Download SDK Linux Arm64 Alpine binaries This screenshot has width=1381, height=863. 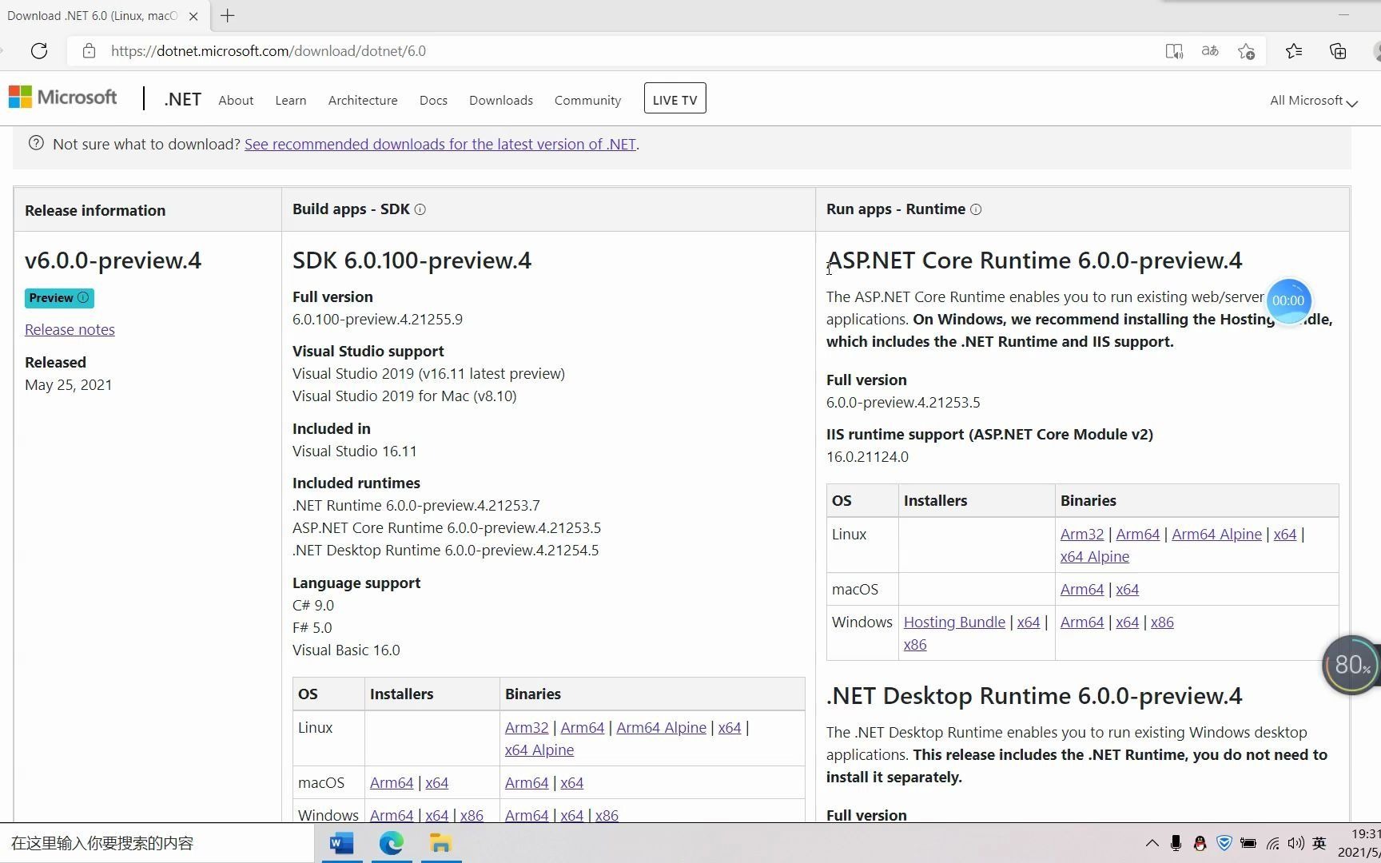[661, 727]
